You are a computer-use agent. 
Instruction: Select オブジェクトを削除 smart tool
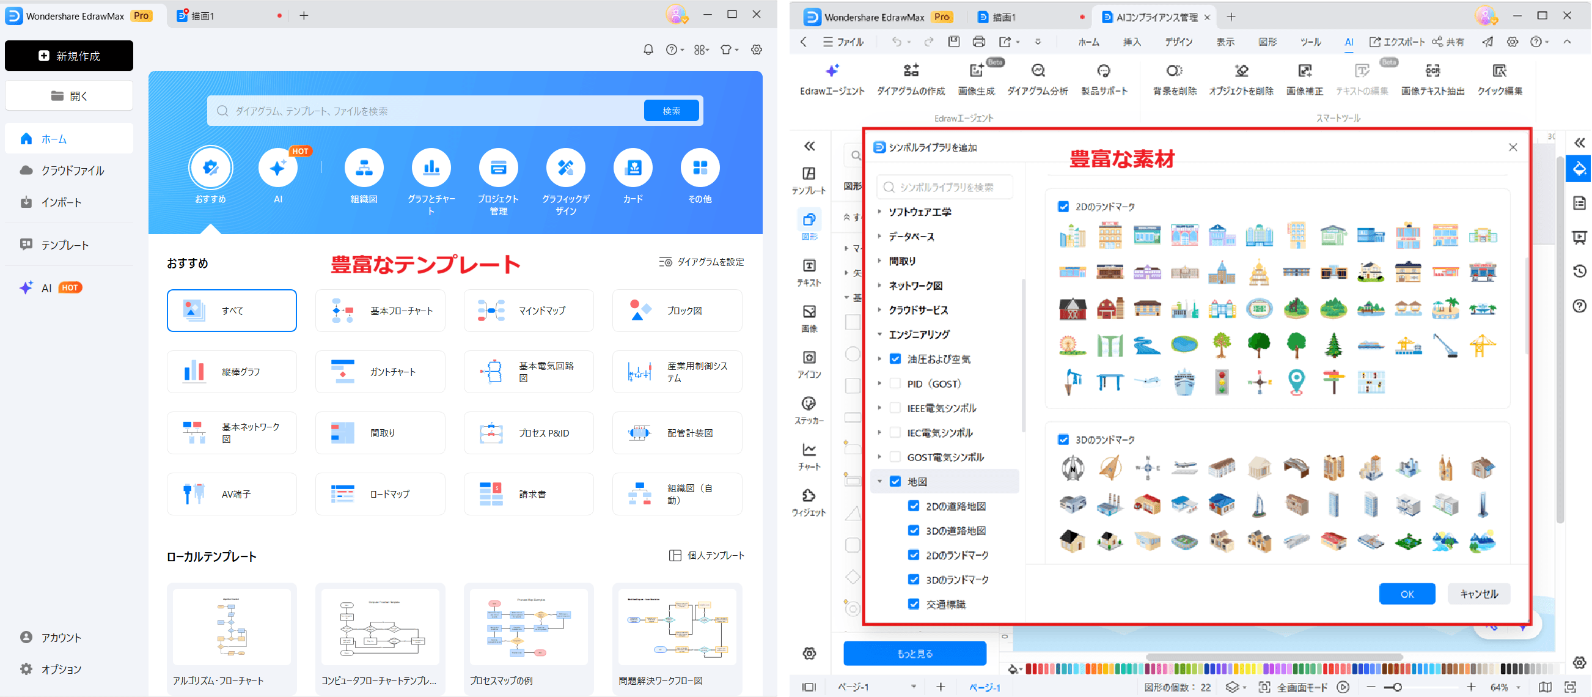pyautogui.click(x=1241, y=79)
